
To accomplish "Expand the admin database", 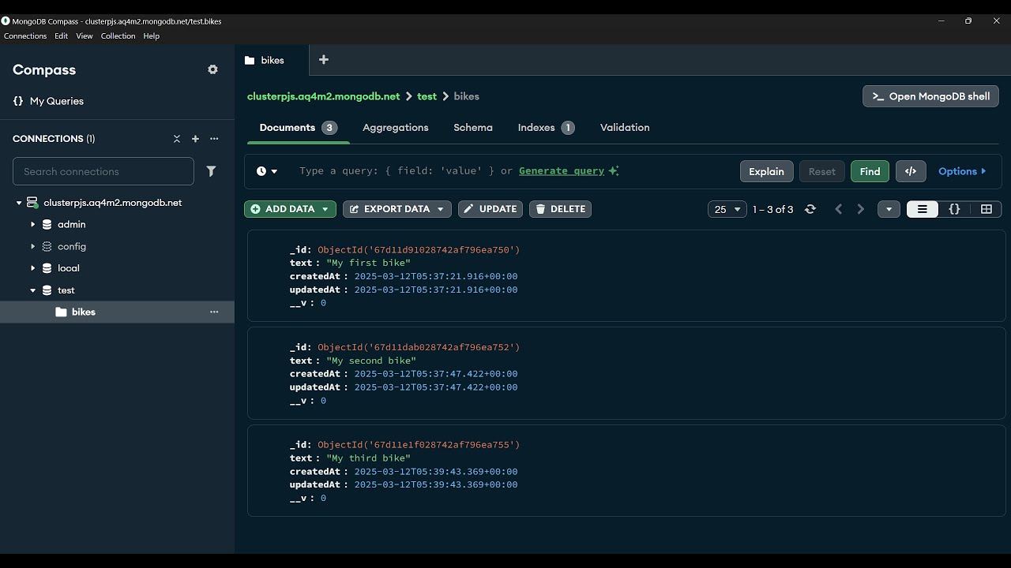I will click(x=33, y=225).
